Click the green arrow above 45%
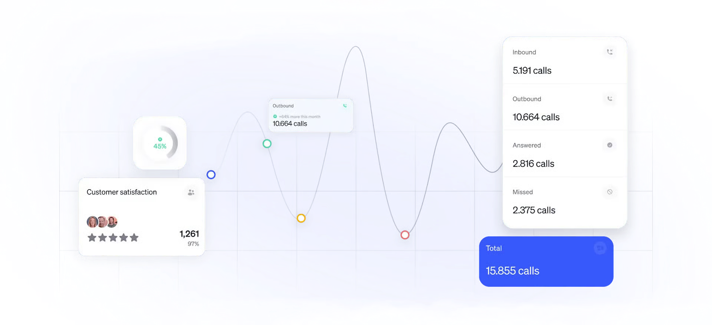The image size is (712, 325). (160, 139)
